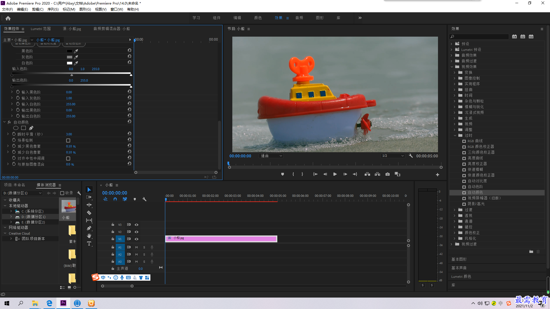
Task: Toggle V1 track output eye
Action: point(137,239)
